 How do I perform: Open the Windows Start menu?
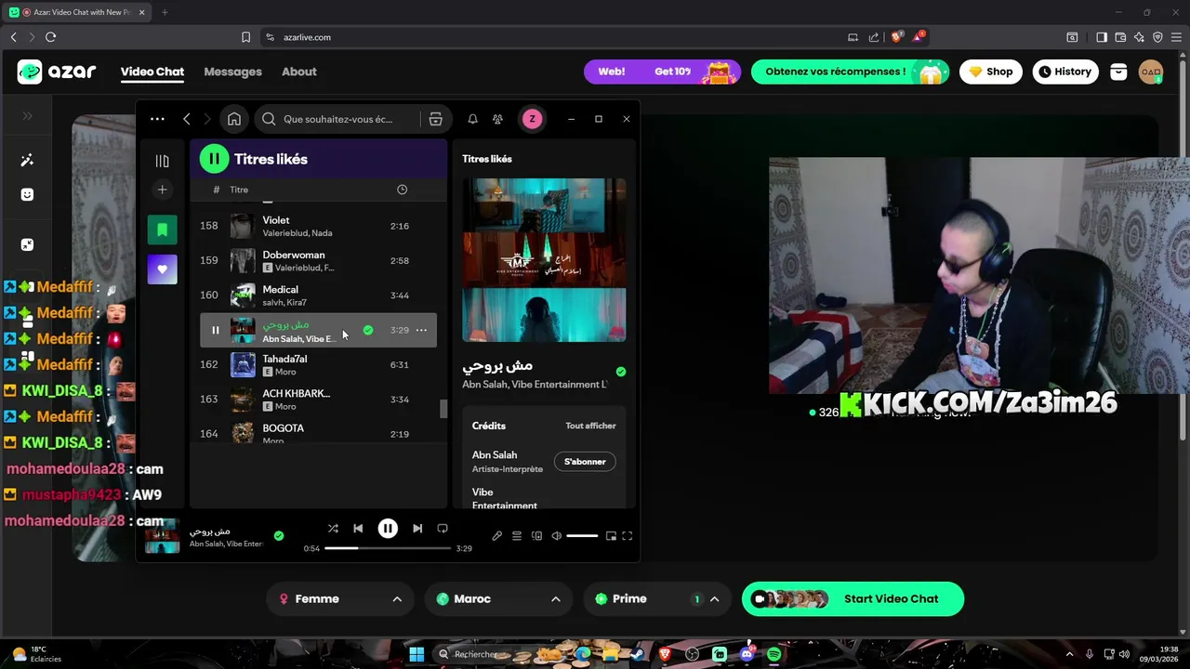coord(416,654)
